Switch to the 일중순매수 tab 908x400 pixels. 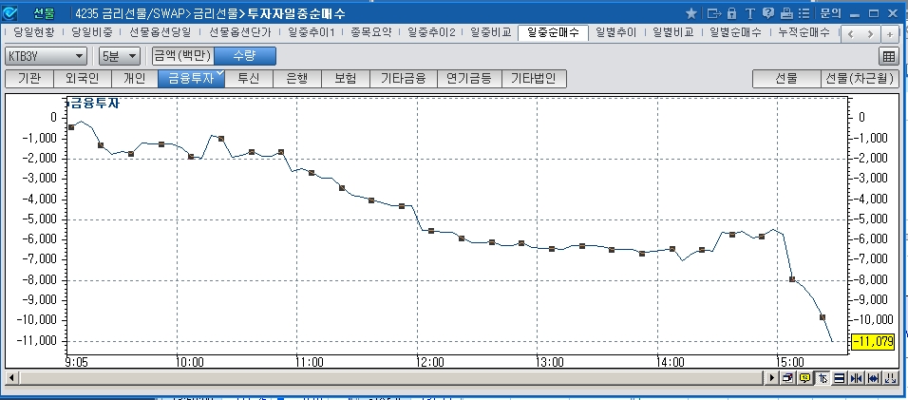pyautogui.click(x=553, y=33)
